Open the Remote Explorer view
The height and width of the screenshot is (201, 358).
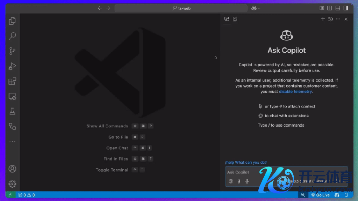[12, 96]
